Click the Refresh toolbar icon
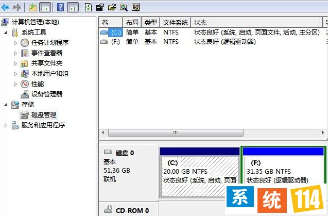The image size is (328, 216). click(88, 7)
